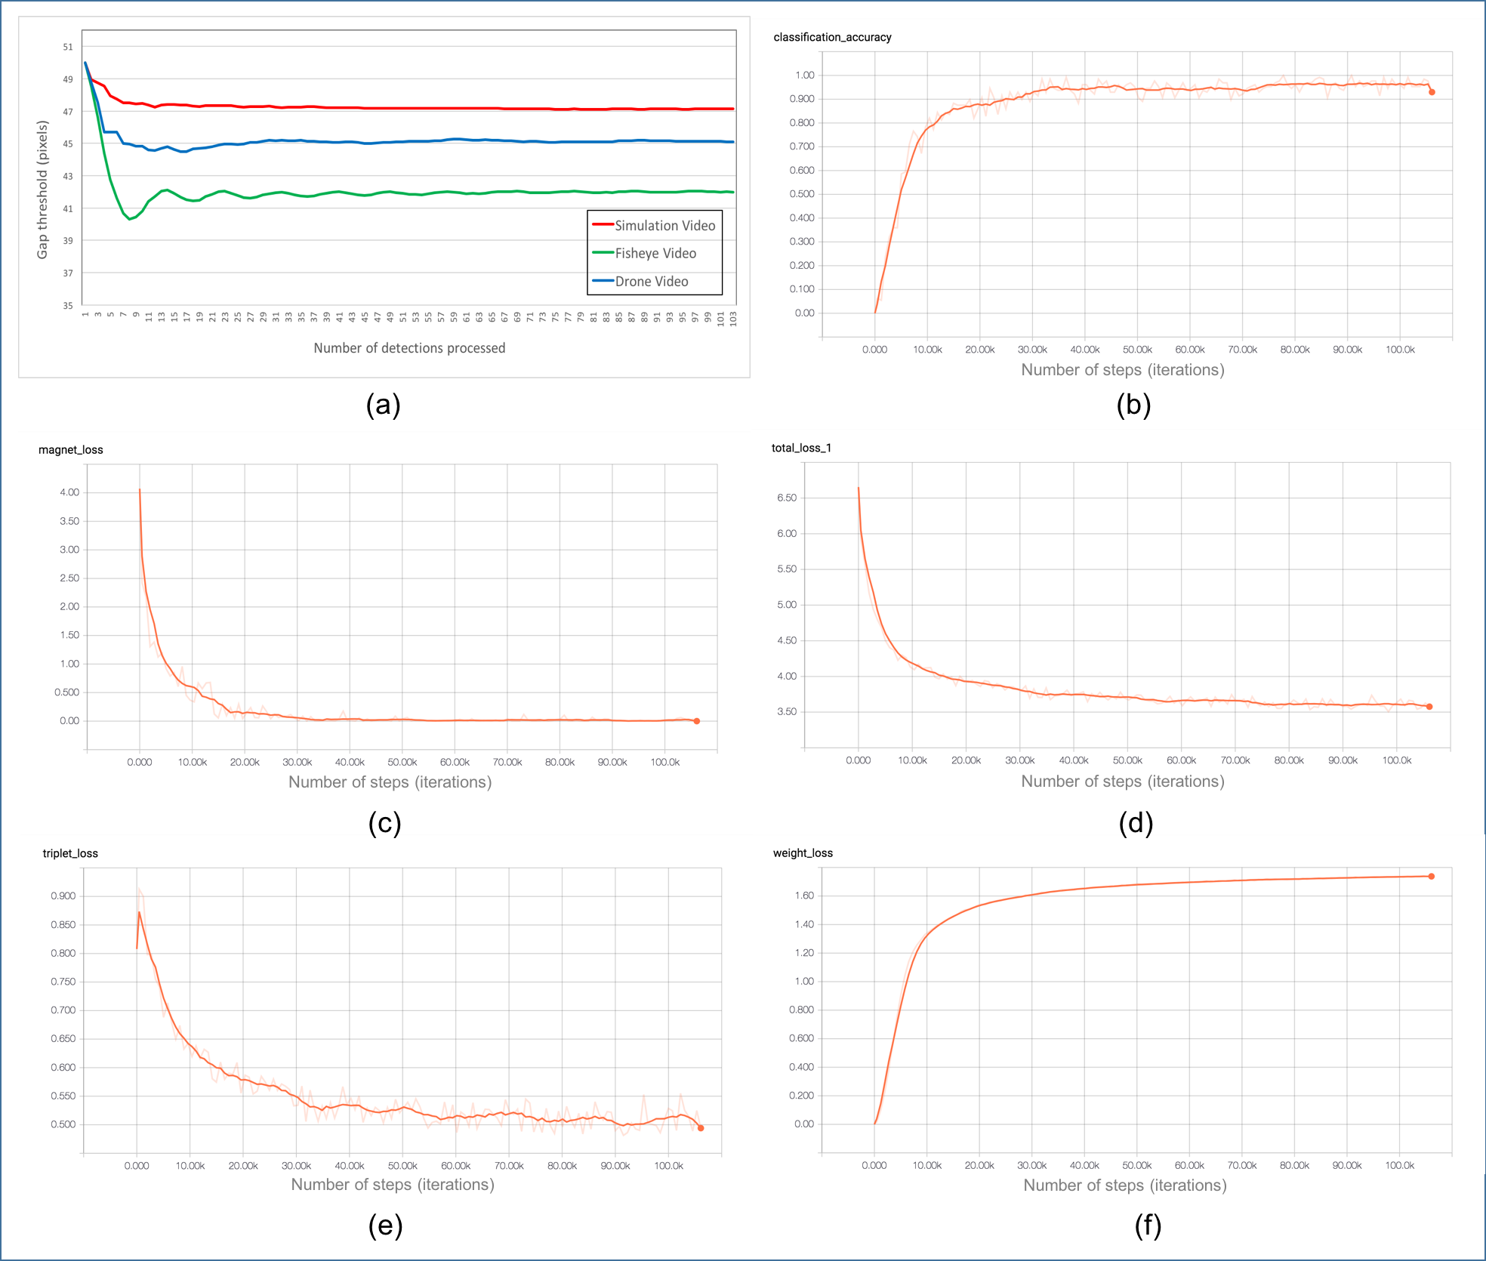The height and width of the screenshot is (1261, 1486).
Task: Click the Drone Video legend entry
Action: [651, 282]
